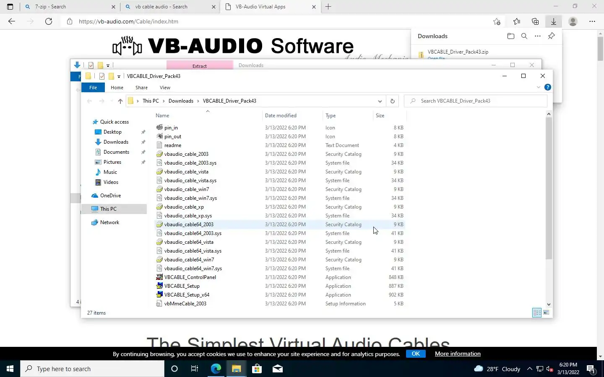Viewport: 604px width, 377px height.
Task: Select vbMmeCable_2003 setup information icon
Action: click(x=159, y=304)
